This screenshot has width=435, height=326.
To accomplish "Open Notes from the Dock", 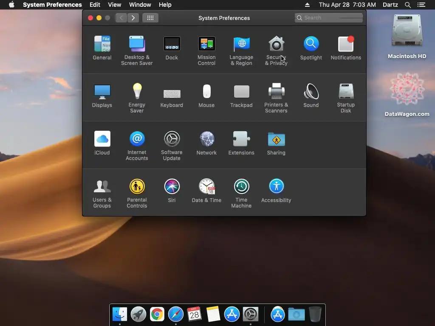I will point(213,314).
